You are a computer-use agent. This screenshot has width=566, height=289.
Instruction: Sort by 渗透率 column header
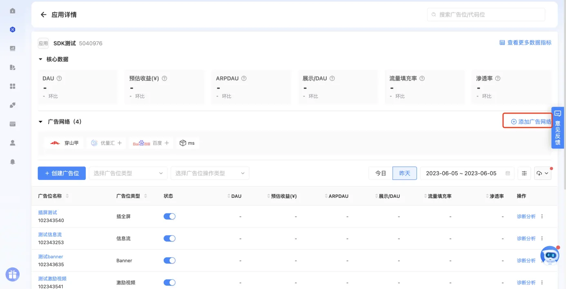point(495,196)
